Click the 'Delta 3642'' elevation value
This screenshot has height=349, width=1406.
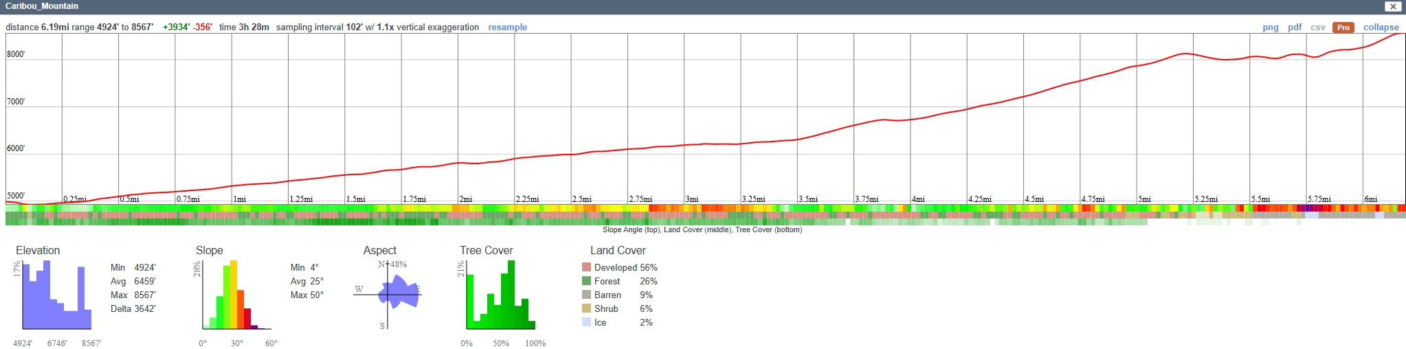click(x=133, y=308)
